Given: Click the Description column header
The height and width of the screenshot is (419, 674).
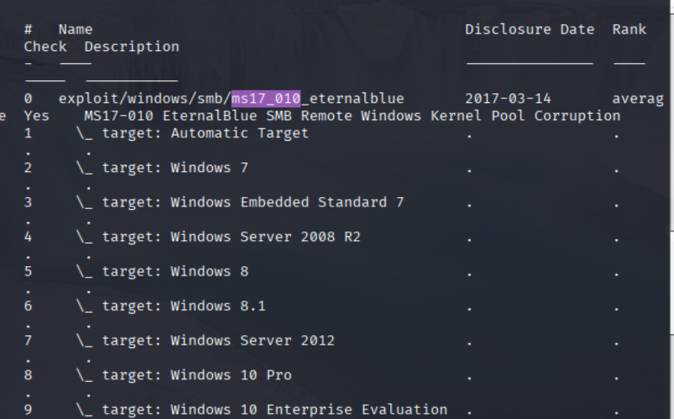Looking at the screenshot, I should [x=132, y=47].
